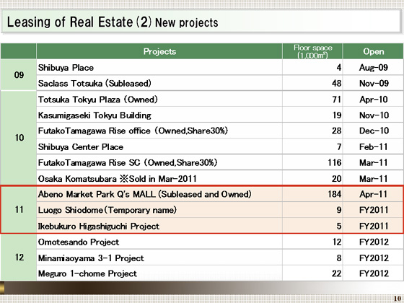Screen dimensions: 404x303
Task: Click 'Shibuya Center Place' project
Action: point(81,147)
